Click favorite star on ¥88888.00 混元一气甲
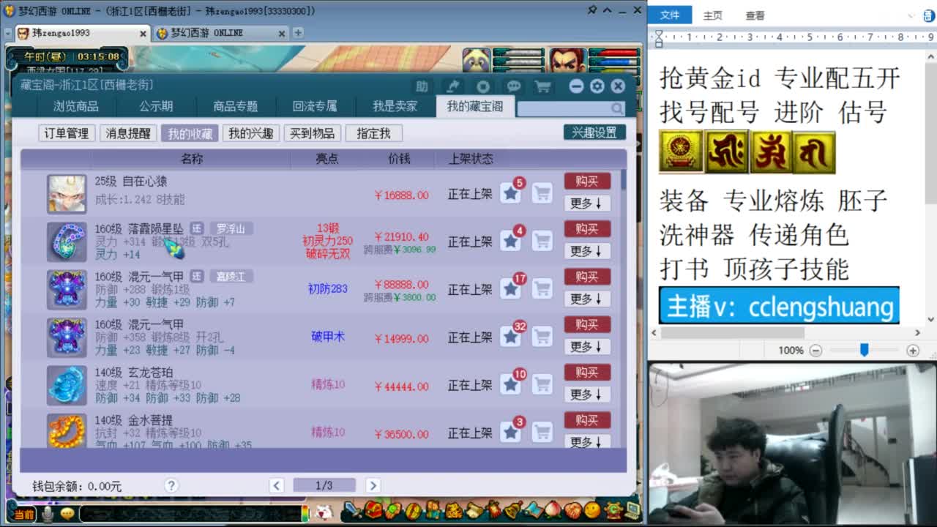 [x=510, y=289]
